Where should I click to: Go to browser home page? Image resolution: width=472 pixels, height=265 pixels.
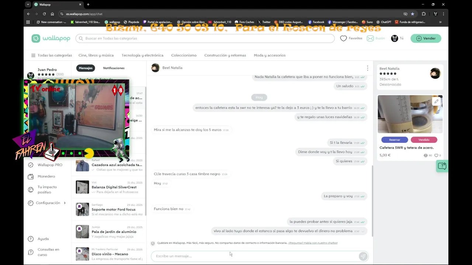click(x=52, y=14)
